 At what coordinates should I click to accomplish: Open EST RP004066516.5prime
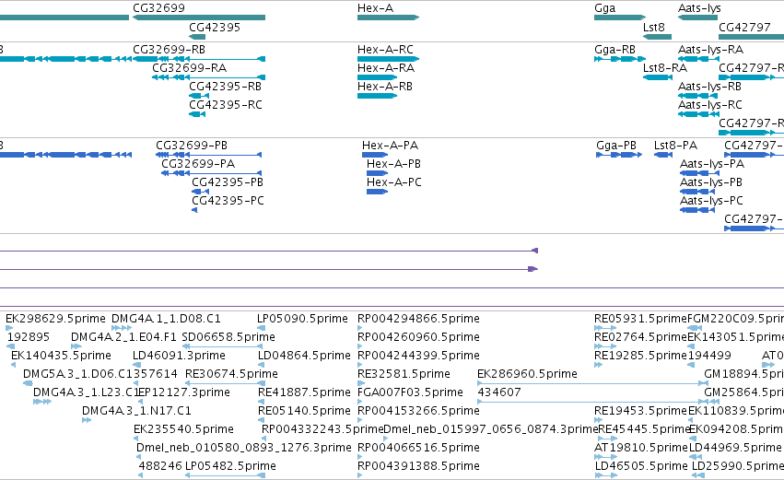tap(418, 448)
